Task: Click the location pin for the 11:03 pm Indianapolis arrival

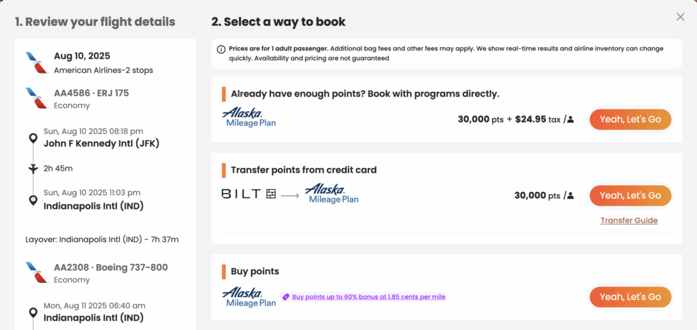Action: coord(33,200)
